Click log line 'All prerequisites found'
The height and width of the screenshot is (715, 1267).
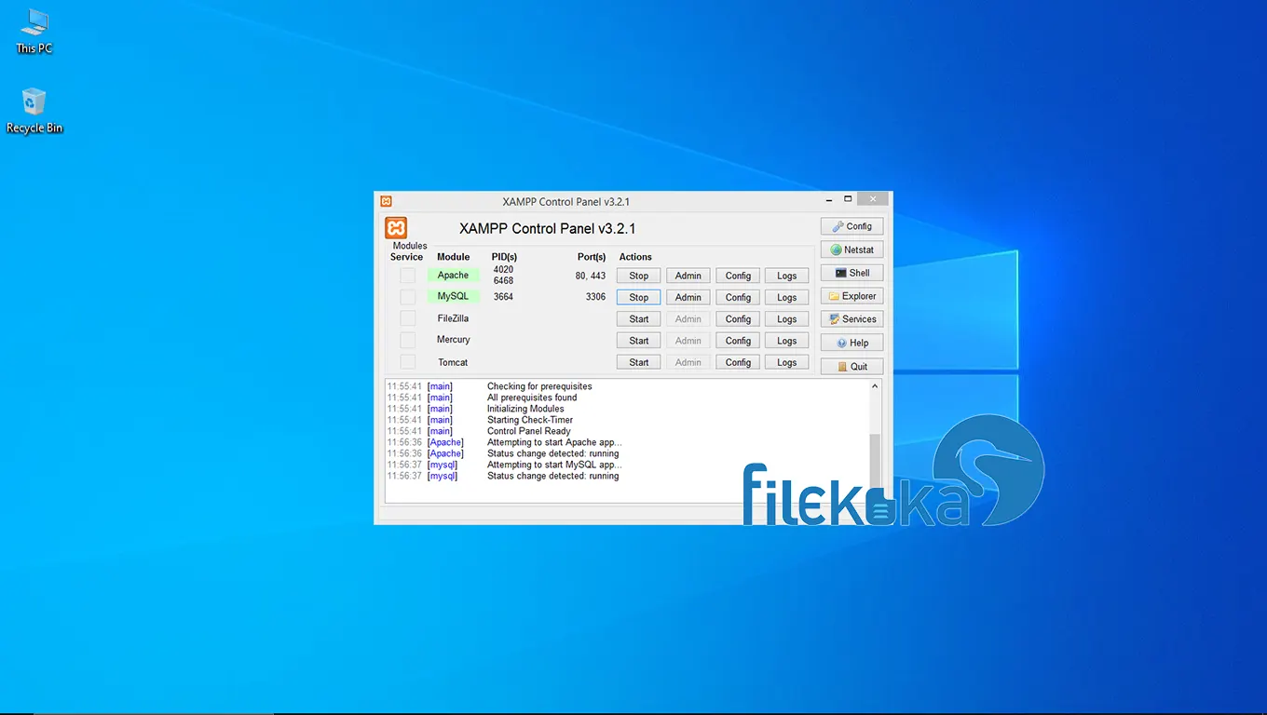pyautogui.click(x=532, y=398)
